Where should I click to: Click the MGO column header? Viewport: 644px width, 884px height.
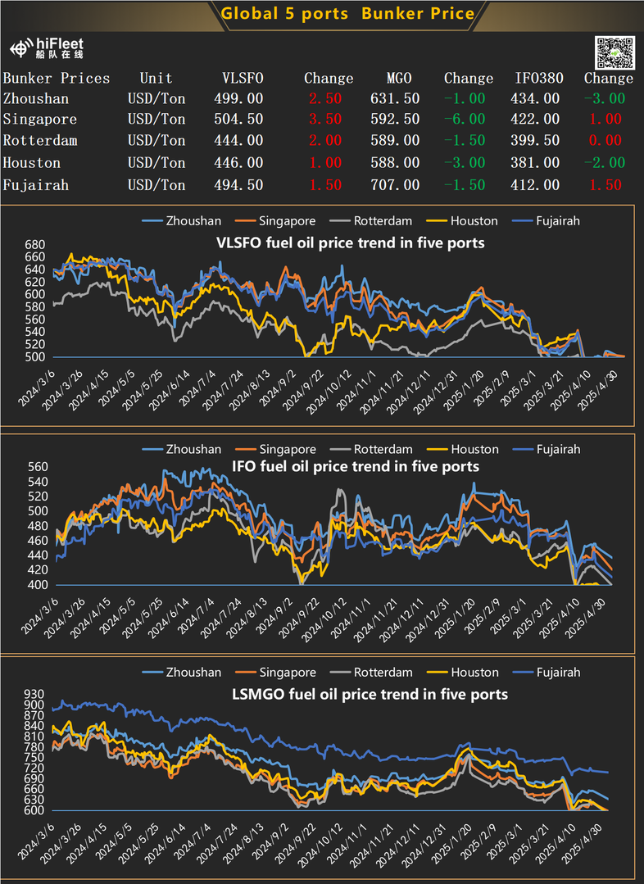[399, 79]
